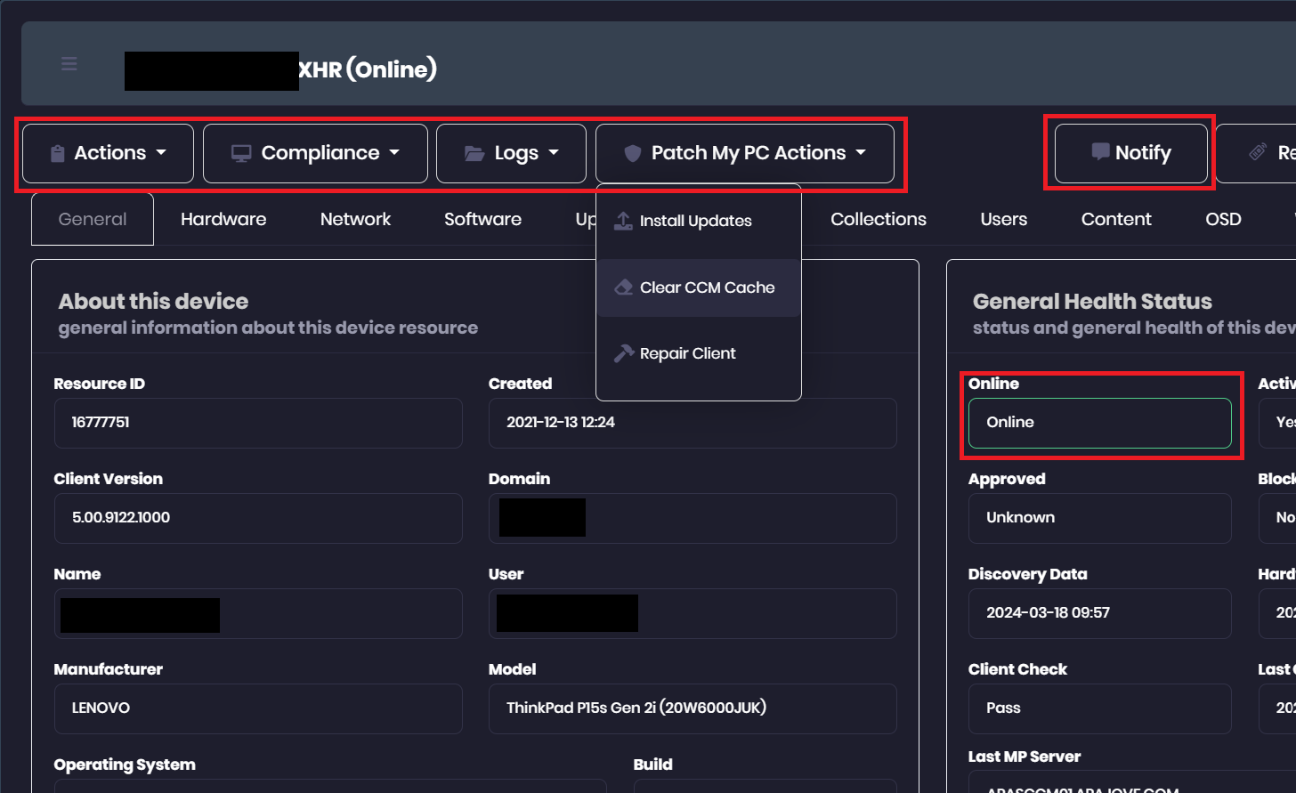Click the hamburger menu icon
Viewport: 1296px width, 793px height.
tap(69, 63)
